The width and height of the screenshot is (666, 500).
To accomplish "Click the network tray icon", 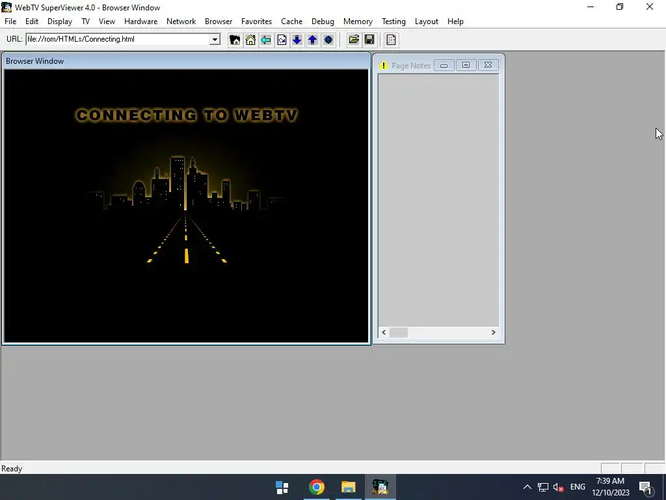I will (543, 487).
